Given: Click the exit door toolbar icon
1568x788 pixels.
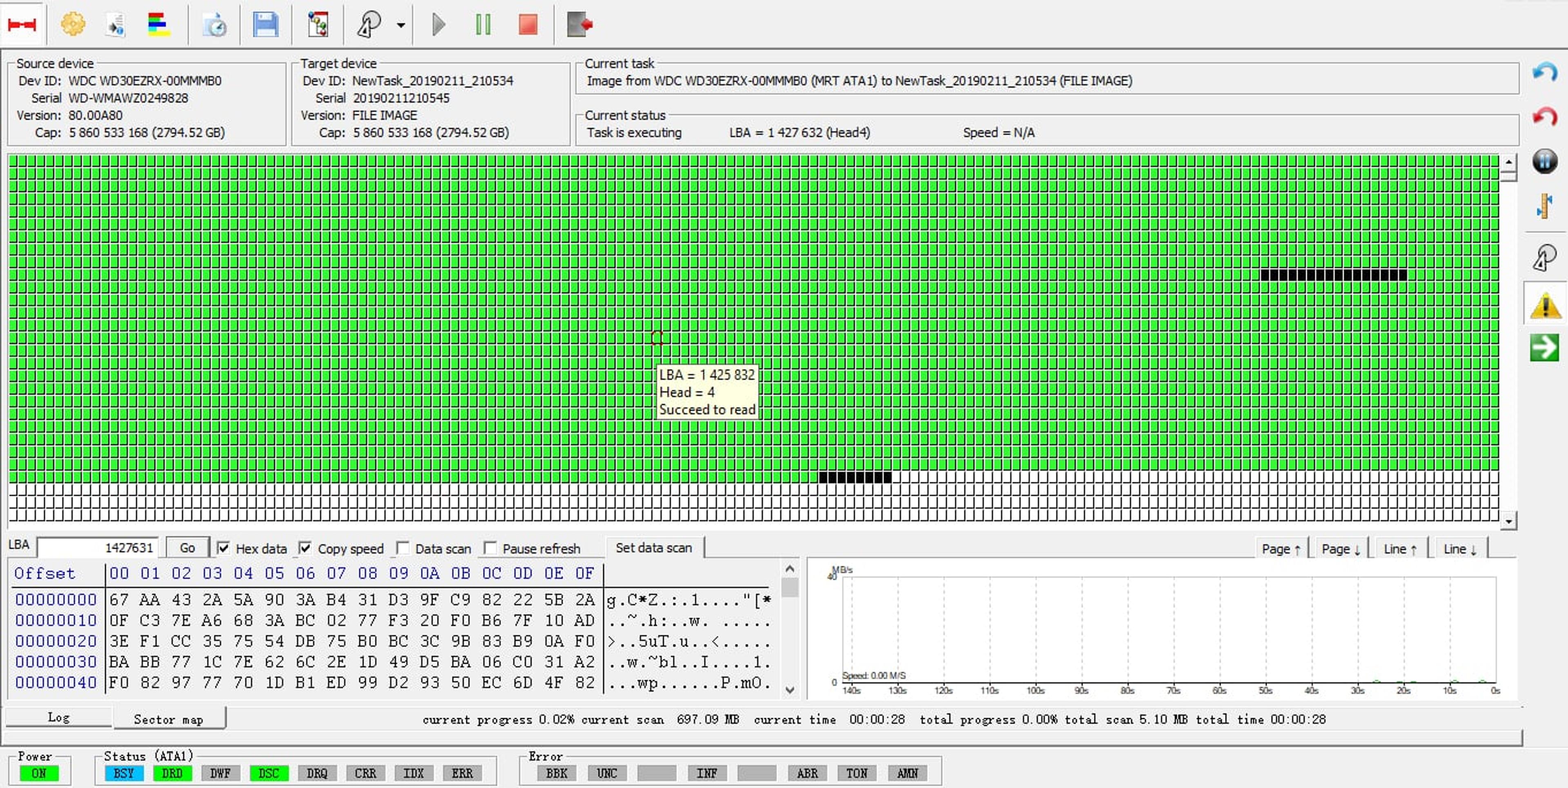Looking at the screenshot, I should coord(579,24).
